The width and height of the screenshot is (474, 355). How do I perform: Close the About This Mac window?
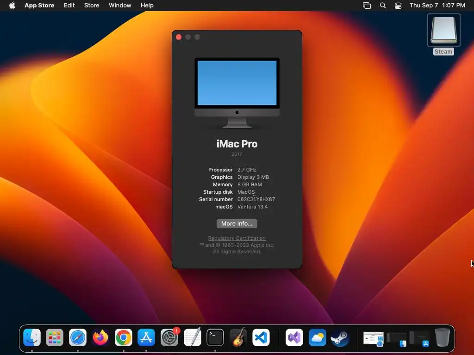click(x=179, y=37)
